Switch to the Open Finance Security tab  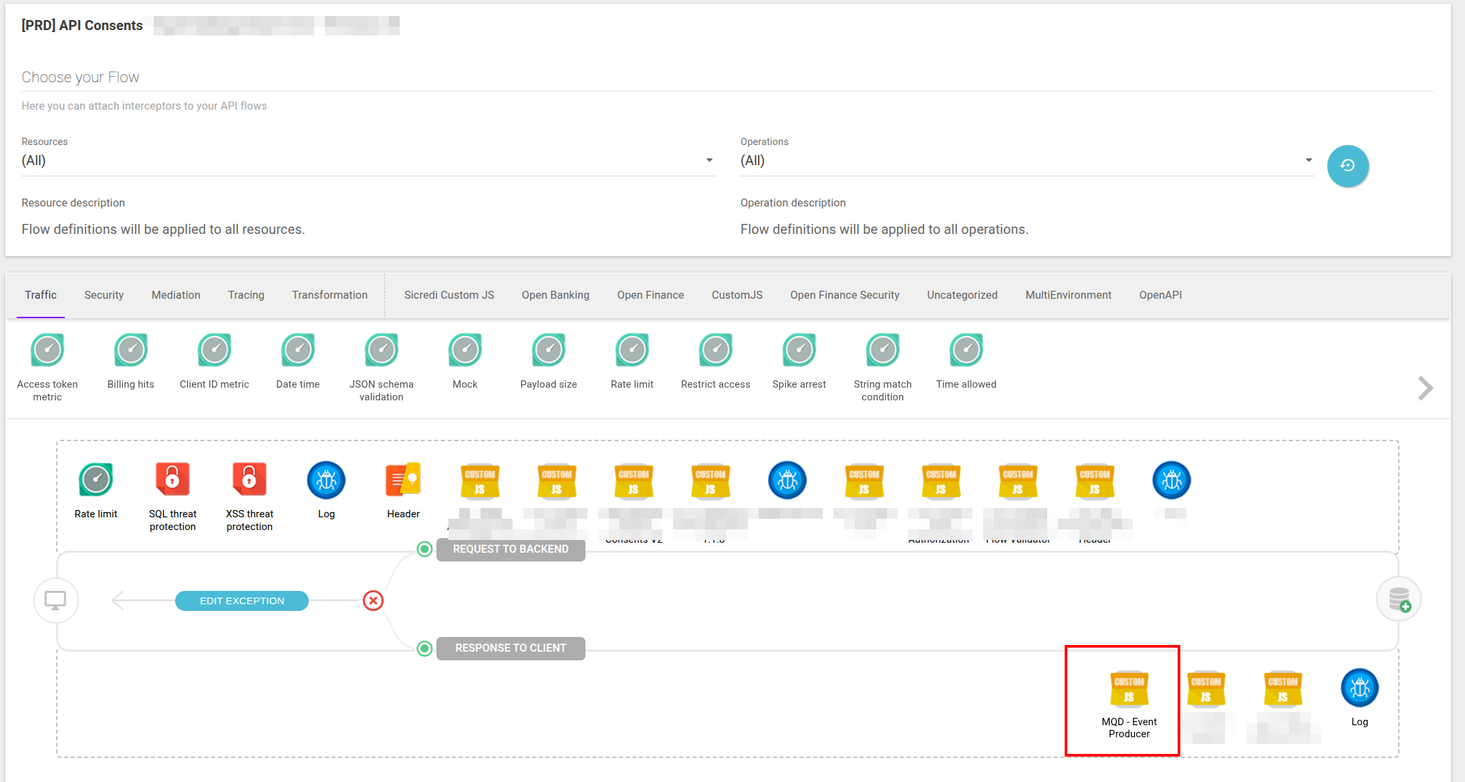click(844, 295)
